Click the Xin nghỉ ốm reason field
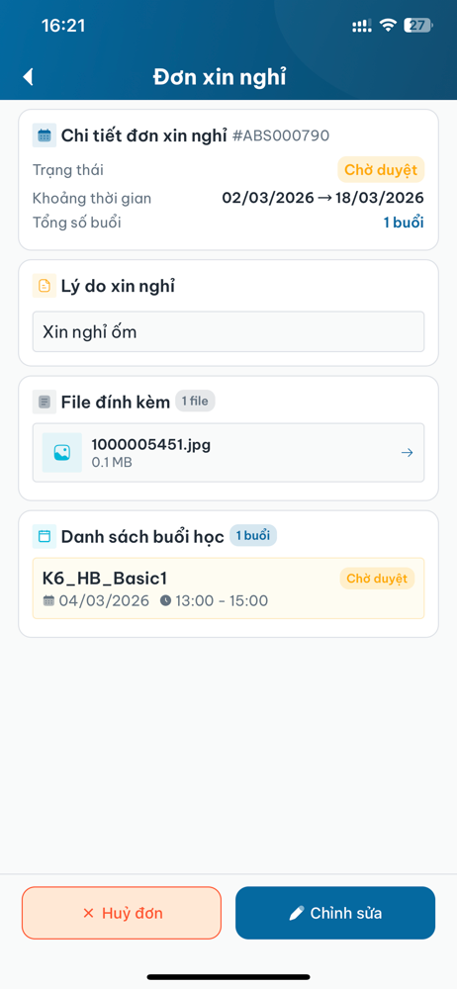Image resolution: width=457 pixels, height=989 pixels. coord(228,331)
